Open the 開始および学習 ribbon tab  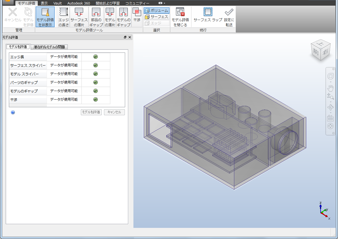107,3
